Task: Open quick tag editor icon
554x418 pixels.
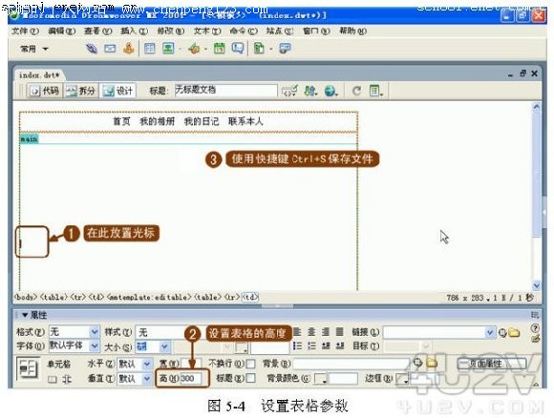Action: coord(535,339)
